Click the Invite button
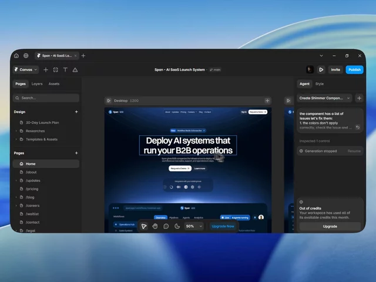376x282 pixels. (335, 70)
